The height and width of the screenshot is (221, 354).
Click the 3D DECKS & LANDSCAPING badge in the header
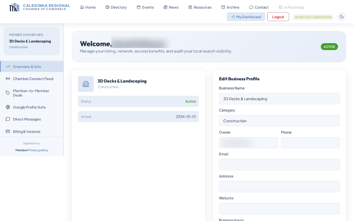click(x=313, y=17)
